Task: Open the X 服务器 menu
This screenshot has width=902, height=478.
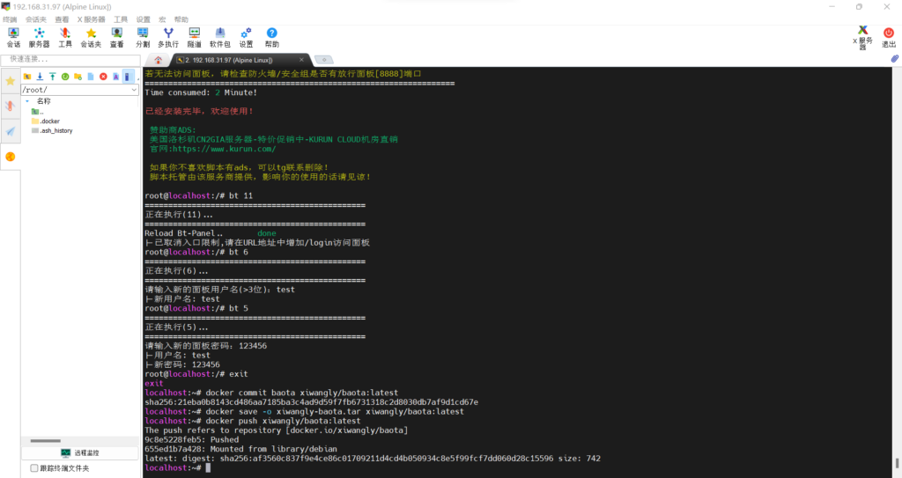Action: pos(91,19)
